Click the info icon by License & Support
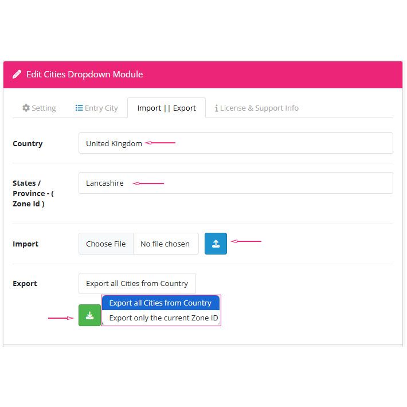This screenshot has height=407, width=407. coord(216,108)
